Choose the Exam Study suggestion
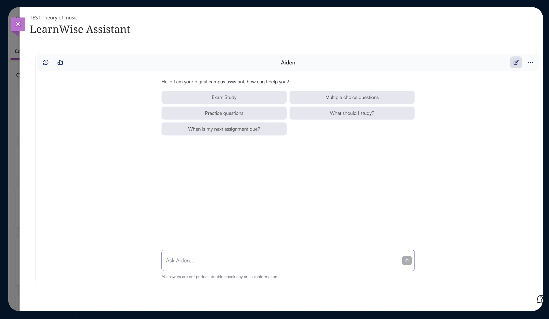The height and width of the screenshot is (319, 549). click(224, 97)
